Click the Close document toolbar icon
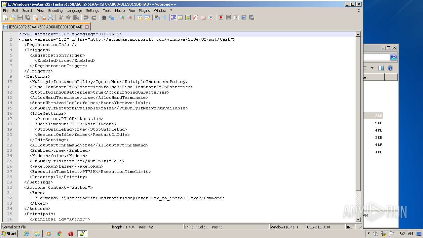423x238 pixels. [35, 18]
